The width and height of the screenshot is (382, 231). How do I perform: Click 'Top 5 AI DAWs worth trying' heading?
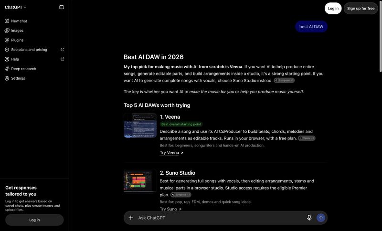click(x=157, y=105)
